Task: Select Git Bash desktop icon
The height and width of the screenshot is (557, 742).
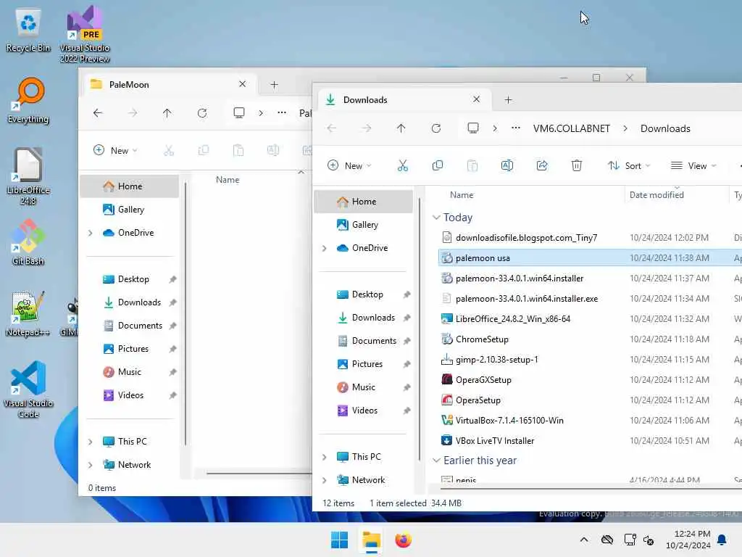Action: tap(28, 242)
